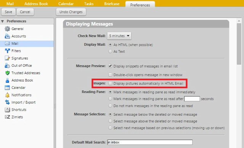Select Do not mark messages as read
The height and width of the screenshot is (148, 244).
tap(110, 105)
